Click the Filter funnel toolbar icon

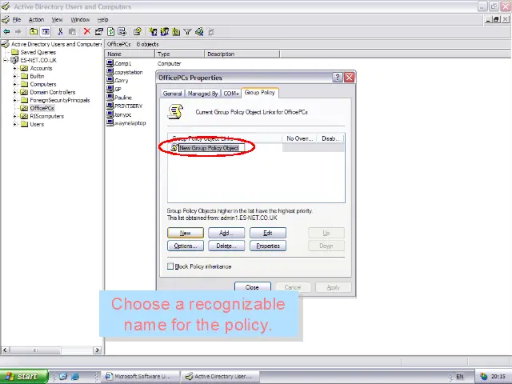tap(187, 32)
